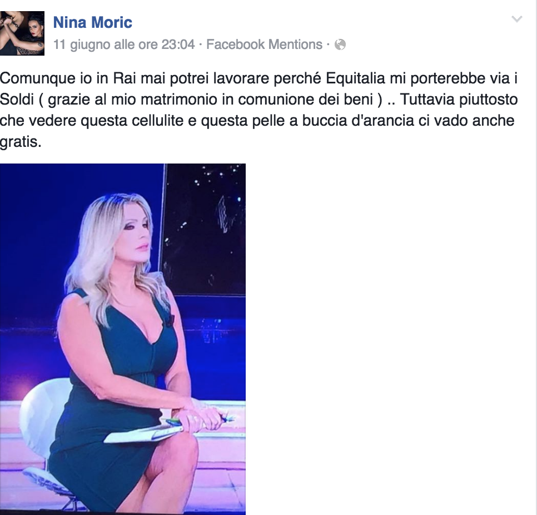Screen dimensions: 537x515
Task: Open Nina Moric's profile picture thumbnail
Action: pos(22,33)
